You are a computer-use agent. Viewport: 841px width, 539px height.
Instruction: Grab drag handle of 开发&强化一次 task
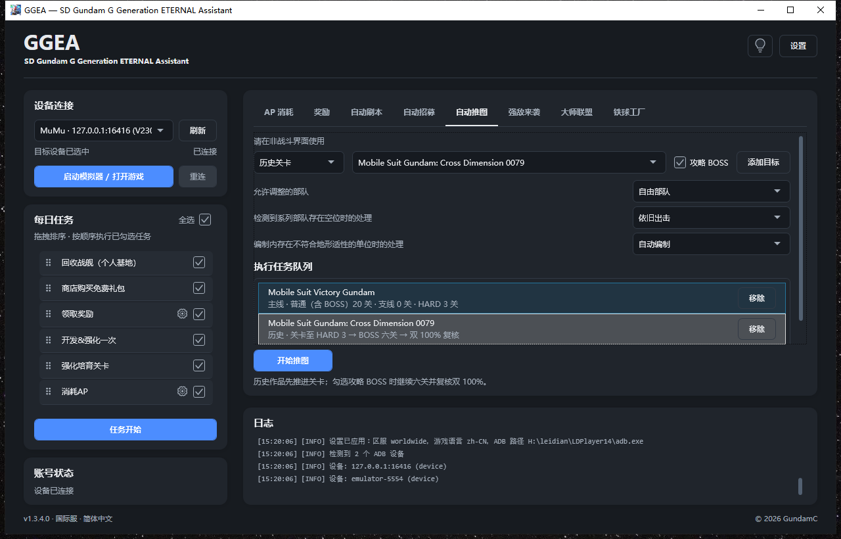pyautogui.click(x=48, y=340)
